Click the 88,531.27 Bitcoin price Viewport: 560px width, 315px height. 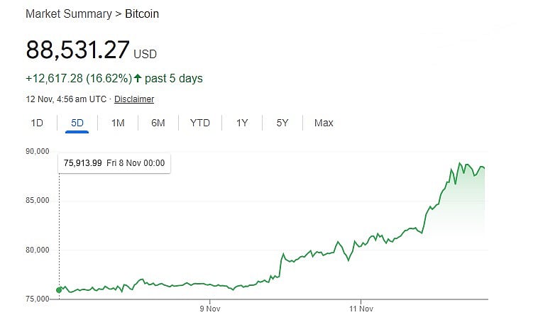pyautogui.click(x=78, y=50)
